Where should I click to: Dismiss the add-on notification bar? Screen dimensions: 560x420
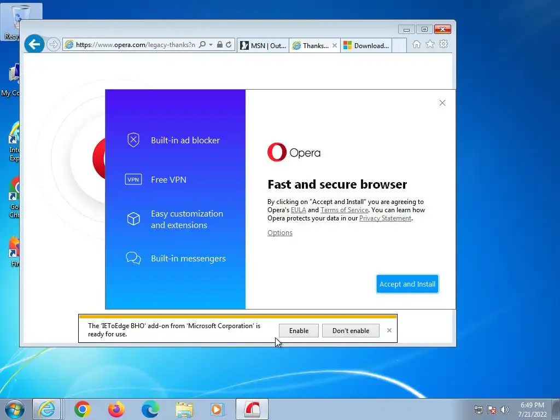pos(389,330)
